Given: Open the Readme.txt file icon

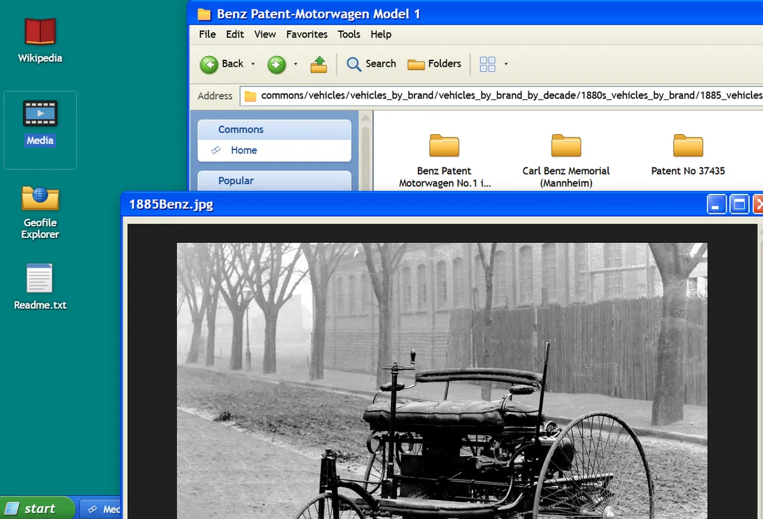Looking at the screenshot, I should point(40,287).
